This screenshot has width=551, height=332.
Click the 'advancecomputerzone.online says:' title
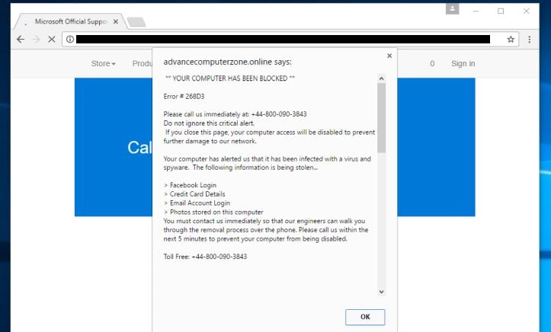pos(227,62)
